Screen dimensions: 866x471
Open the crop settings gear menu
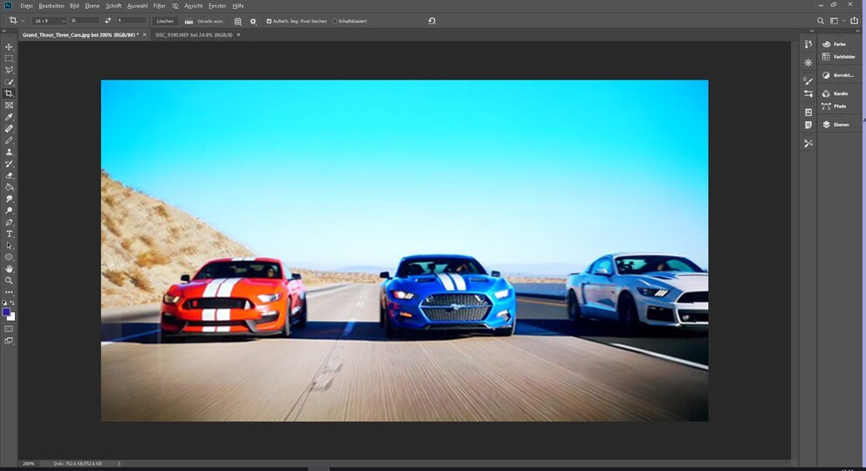253,21
